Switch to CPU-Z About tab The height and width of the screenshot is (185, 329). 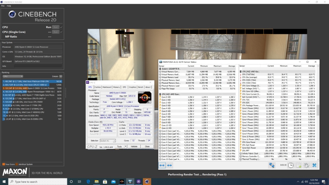[148, 87]
